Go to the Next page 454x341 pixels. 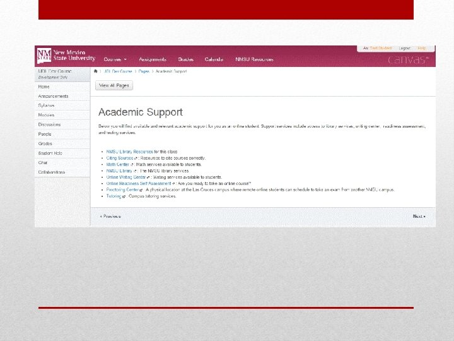click(x=419, y=217)
